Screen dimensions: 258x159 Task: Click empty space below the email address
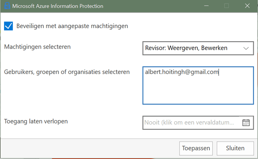198,92
